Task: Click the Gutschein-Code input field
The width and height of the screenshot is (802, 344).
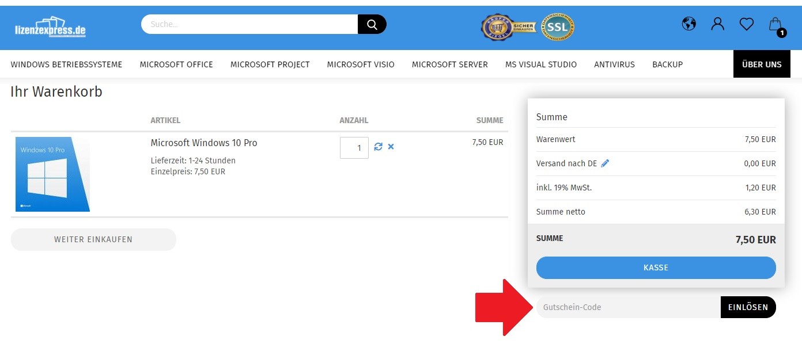Action: (x=629, y=307)
